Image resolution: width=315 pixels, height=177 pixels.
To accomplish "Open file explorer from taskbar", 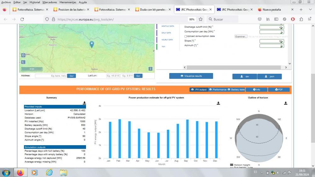I will click(x=63, y=173).
